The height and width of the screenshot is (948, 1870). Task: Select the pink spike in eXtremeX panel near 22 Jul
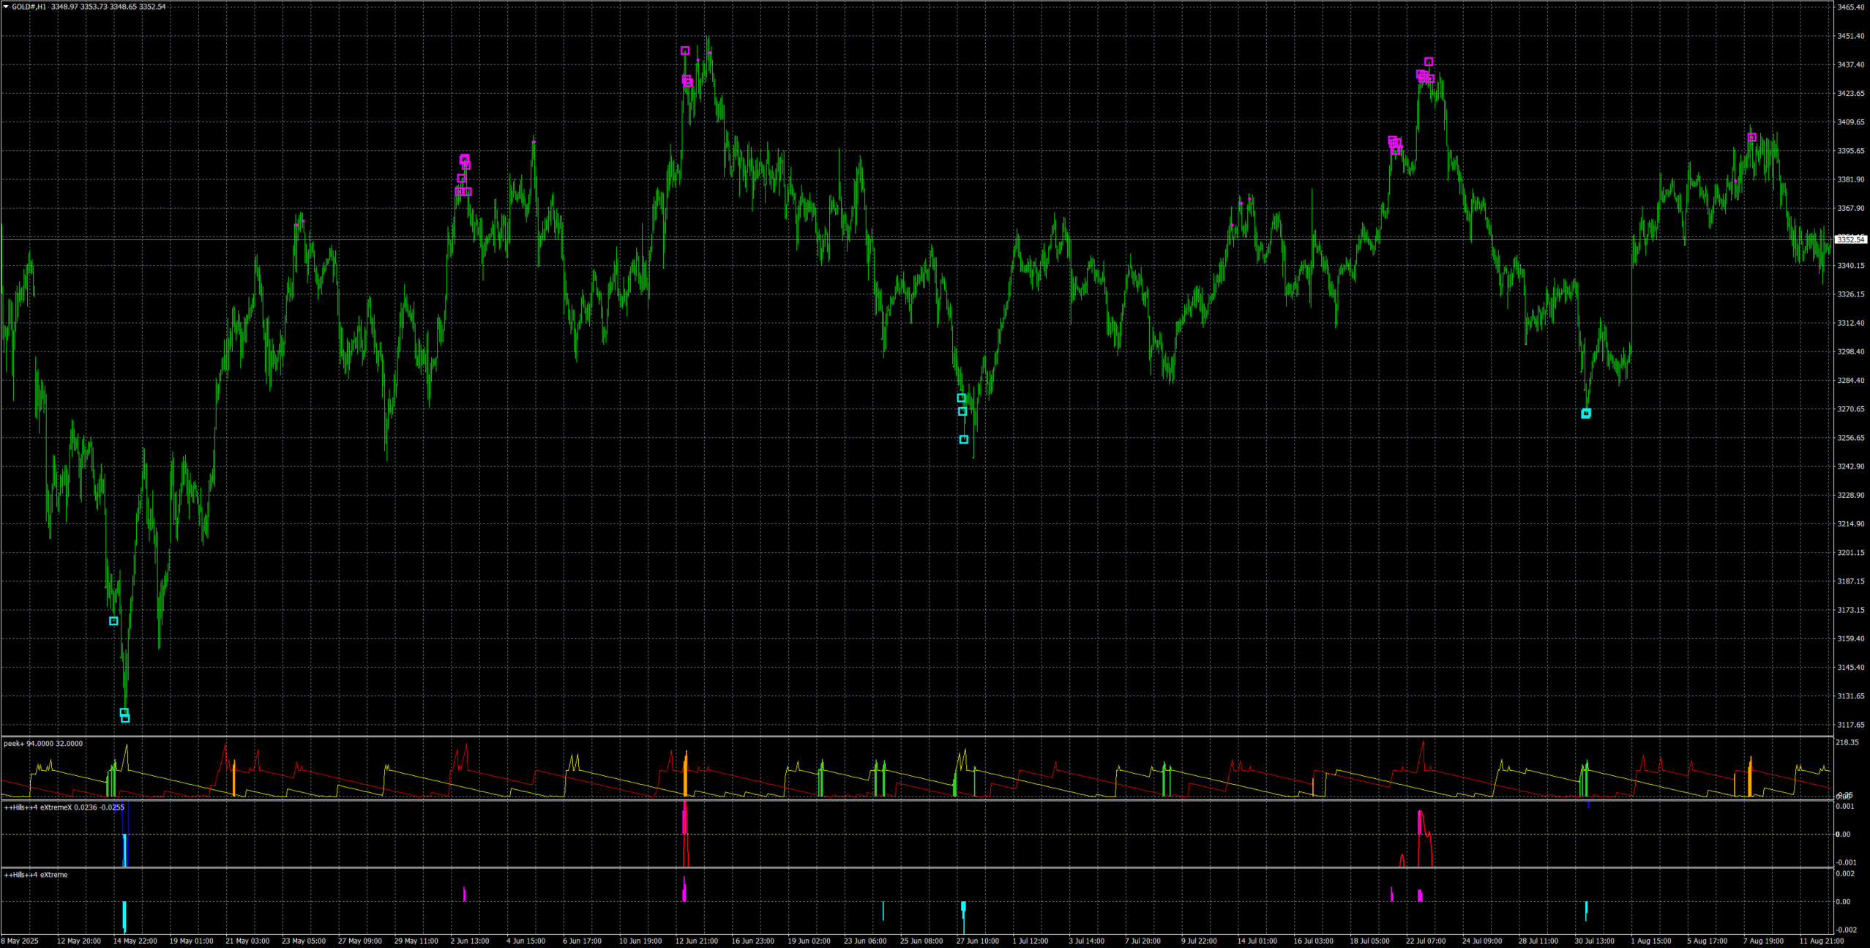pyautogui.click(x=1420, y=824)
